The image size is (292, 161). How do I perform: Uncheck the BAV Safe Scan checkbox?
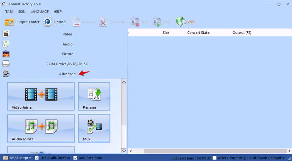[x=75, y=158]
